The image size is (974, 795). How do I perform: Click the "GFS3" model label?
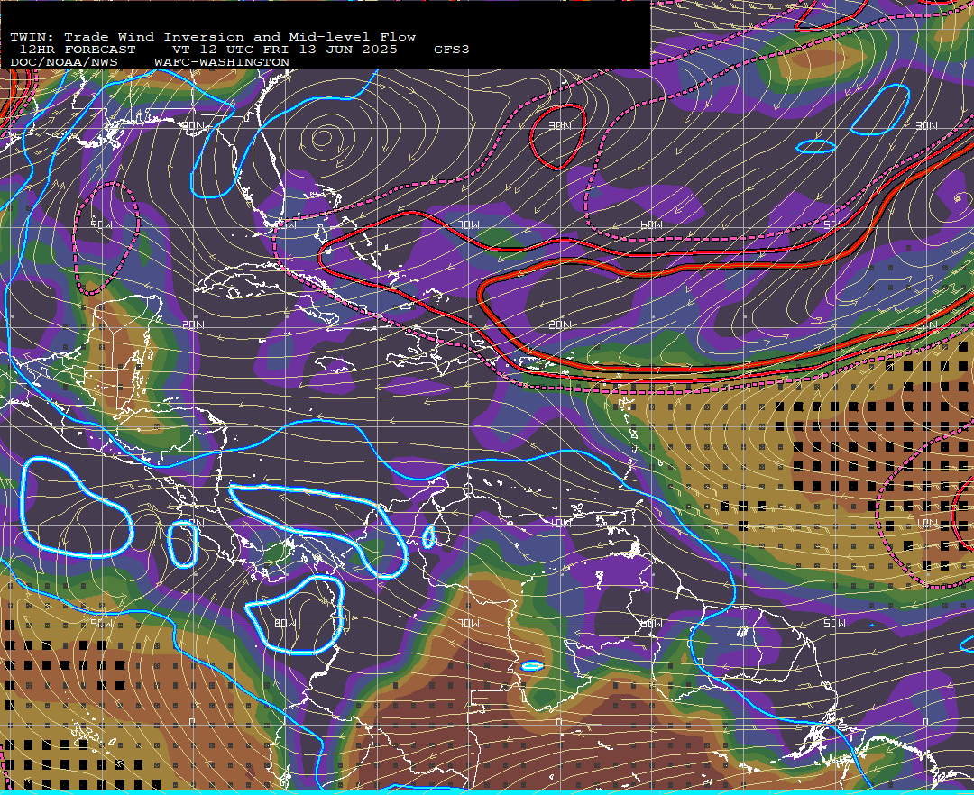click(x=452, y=50)
